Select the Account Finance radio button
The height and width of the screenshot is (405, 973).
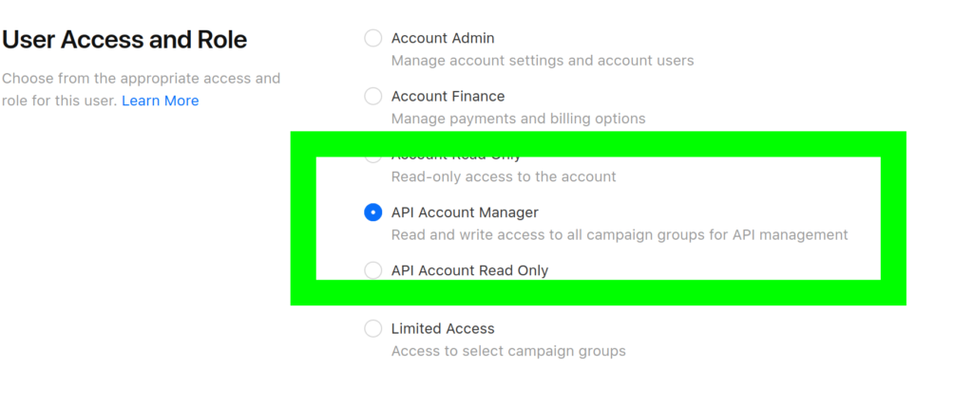(373, 96)
